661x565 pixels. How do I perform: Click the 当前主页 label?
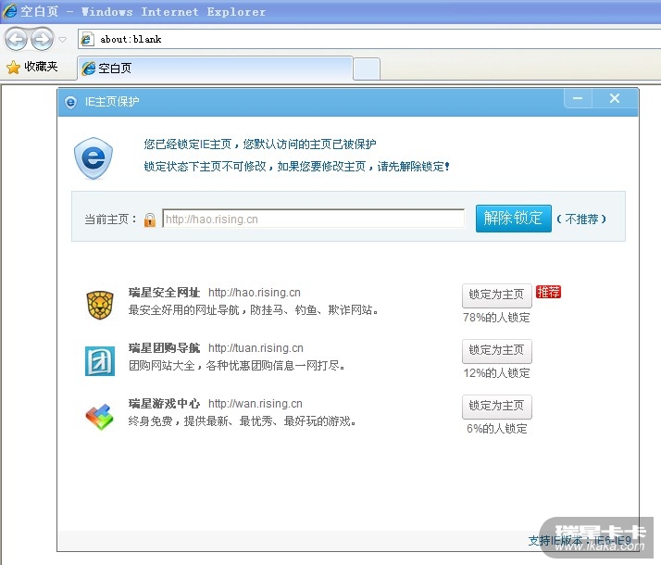coord(110,220)
